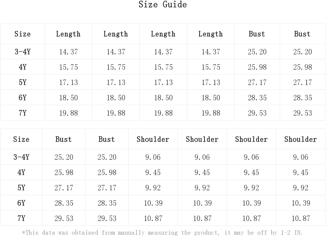The width and height of the screenshot is (326, 236).
Task: Click the 7Y row label in lower table
Action: (21, 218)
